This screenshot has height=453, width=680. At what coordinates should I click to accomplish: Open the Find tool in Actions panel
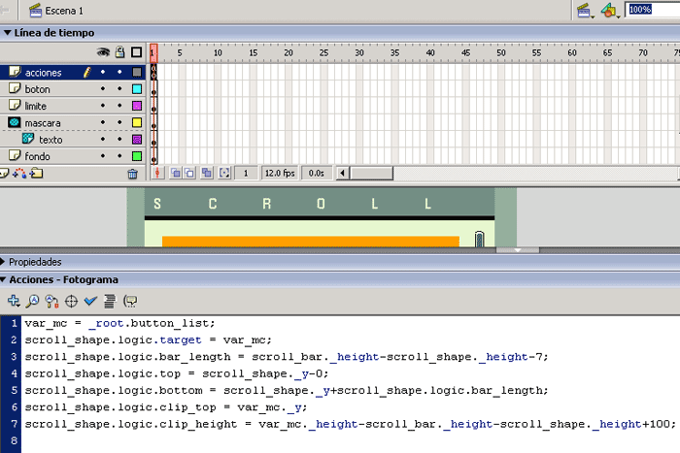pyautogui.click(x=33, y=301)
